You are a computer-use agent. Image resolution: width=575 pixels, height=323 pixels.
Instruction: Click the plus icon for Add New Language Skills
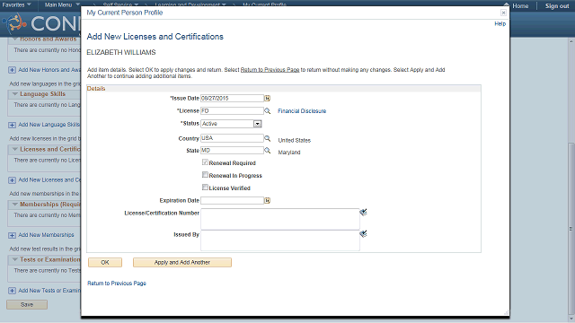pos(12,125)
